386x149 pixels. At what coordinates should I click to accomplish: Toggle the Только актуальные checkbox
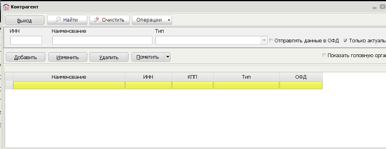345,41
